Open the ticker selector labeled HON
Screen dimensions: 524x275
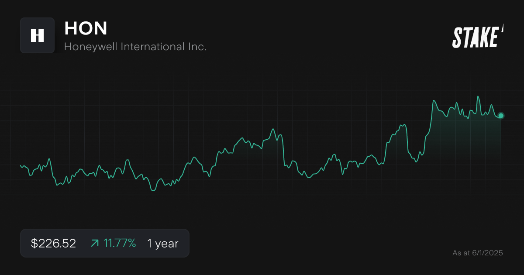86,28
